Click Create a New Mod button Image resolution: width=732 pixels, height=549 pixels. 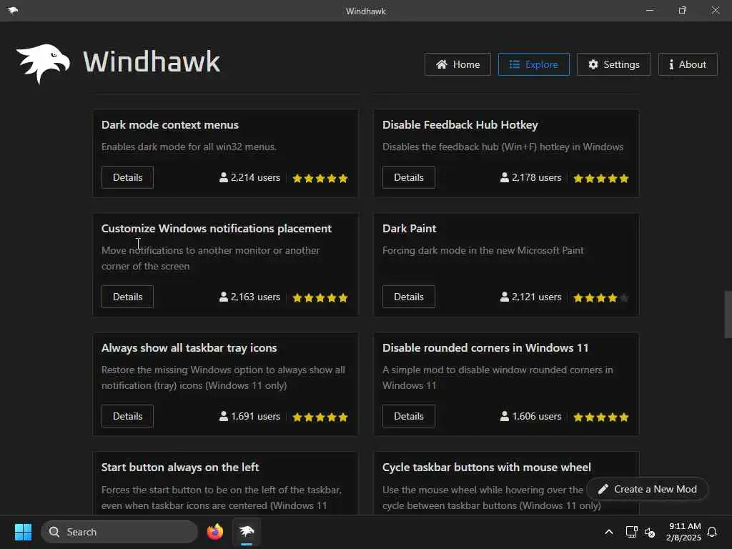click(648, 489)
